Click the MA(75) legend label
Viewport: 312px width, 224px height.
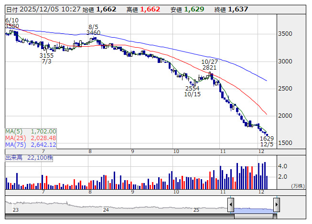(x=31, y=145)
